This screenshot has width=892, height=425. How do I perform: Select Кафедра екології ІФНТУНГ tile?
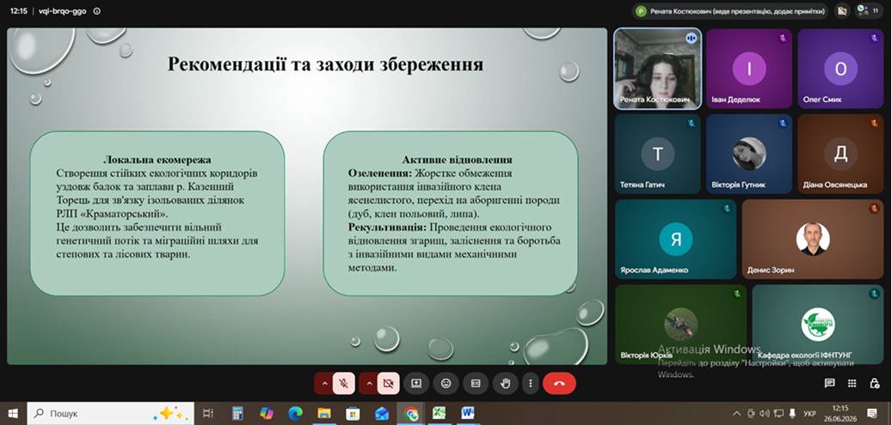(817, 324)
